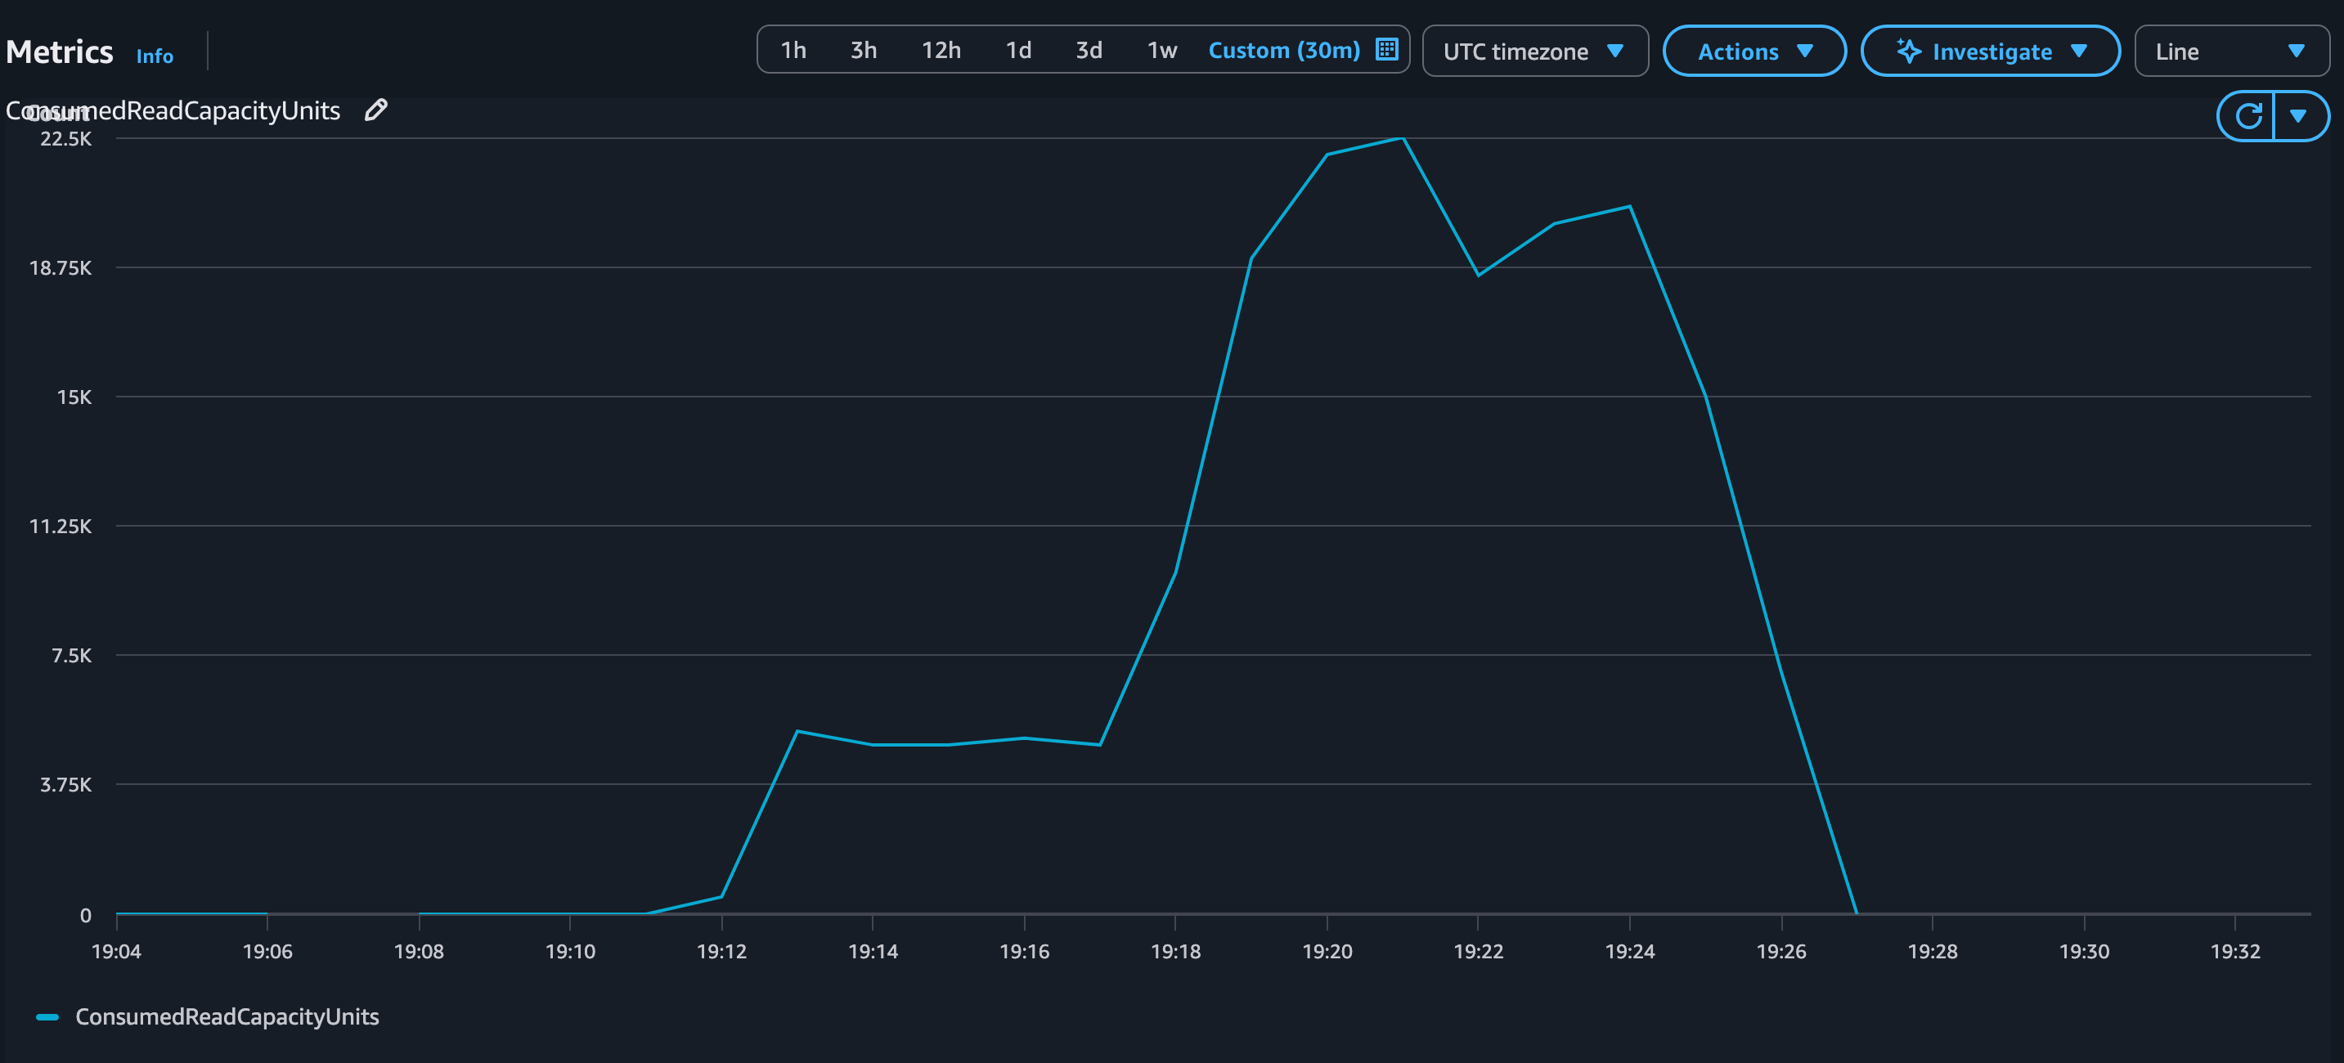Click the edit pencil icon beside the title
This screenshot has height=1063, width=2344.
[375, 110]
